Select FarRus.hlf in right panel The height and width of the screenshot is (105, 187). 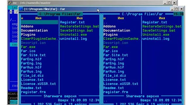point(114,67)
